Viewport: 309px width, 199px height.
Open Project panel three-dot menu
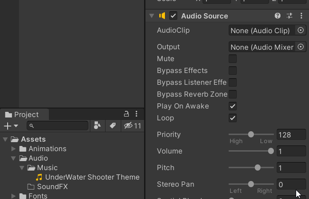point(136,114)
